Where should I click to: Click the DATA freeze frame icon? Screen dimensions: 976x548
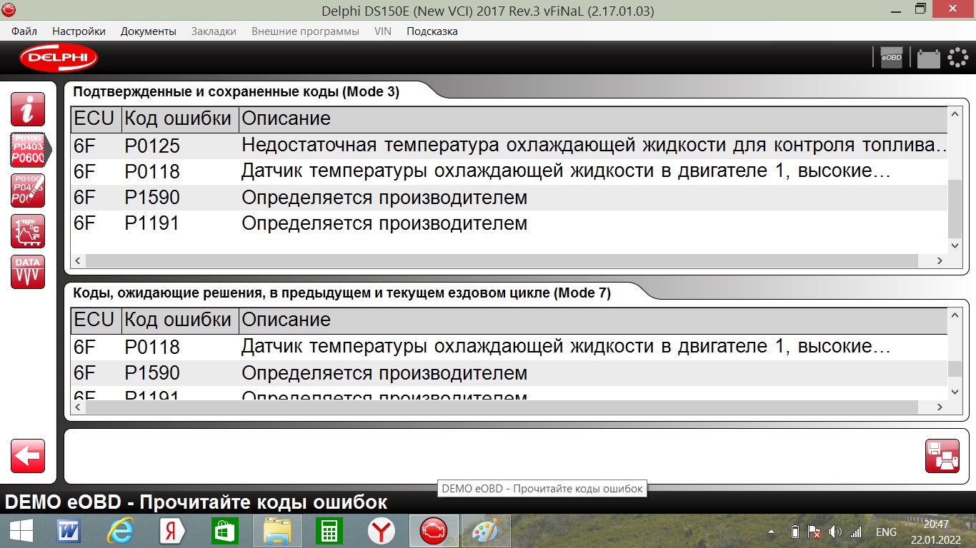coord(28,272)
